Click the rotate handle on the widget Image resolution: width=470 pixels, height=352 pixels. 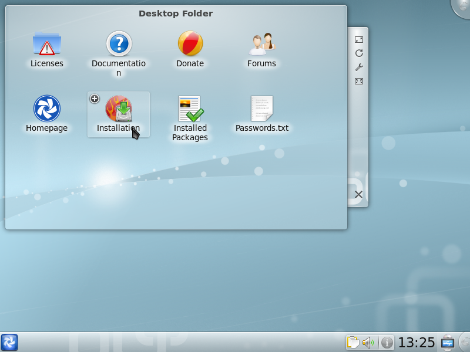(358, 53)
